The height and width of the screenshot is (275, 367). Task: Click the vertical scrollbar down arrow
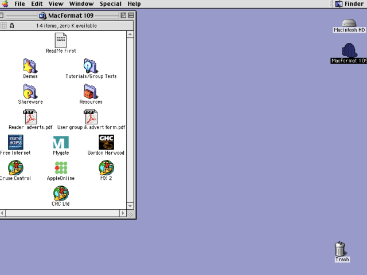pos(130,206)
